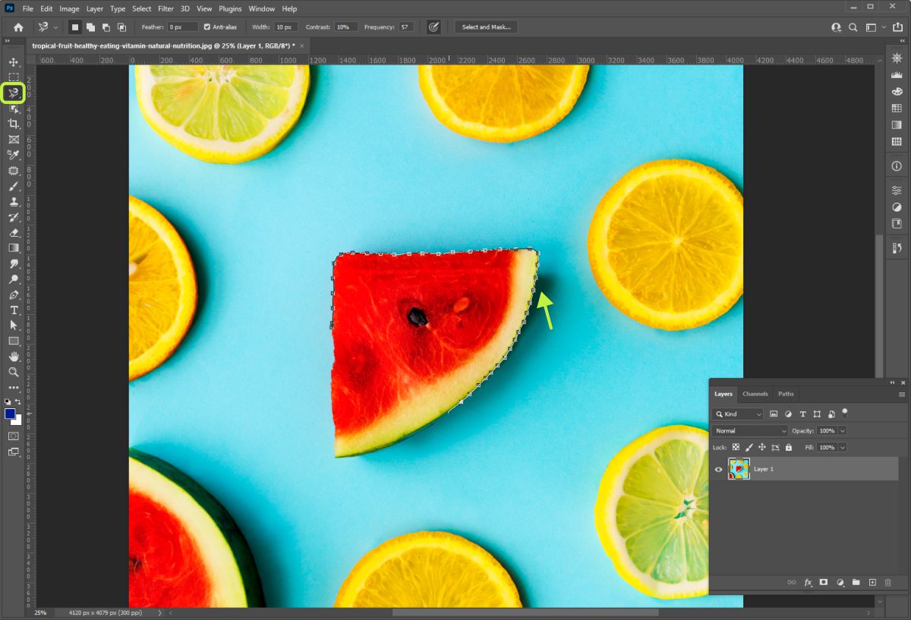Image resolution: width=911 pixels, height=620 pixels.
Task: Select the Path Selection tool
Action: pos(14,325)
